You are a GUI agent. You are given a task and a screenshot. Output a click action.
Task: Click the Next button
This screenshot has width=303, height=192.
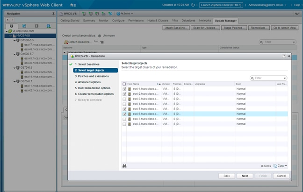pos(245,176)
